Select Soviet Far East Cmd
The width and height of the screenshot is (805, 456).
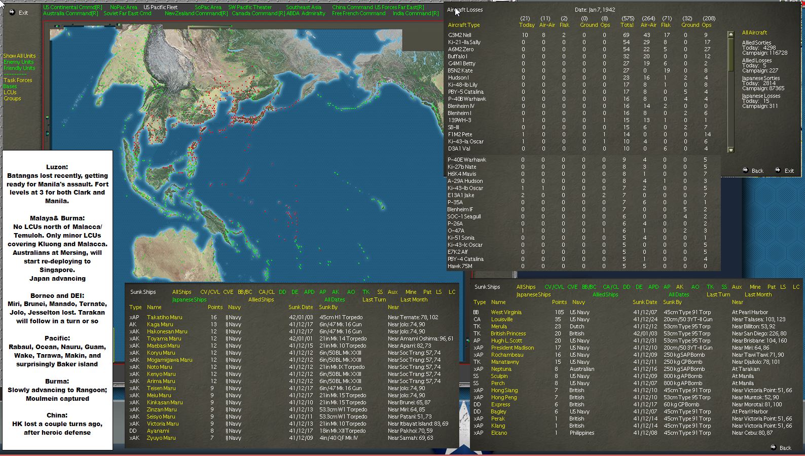click(x=127, y=14)
